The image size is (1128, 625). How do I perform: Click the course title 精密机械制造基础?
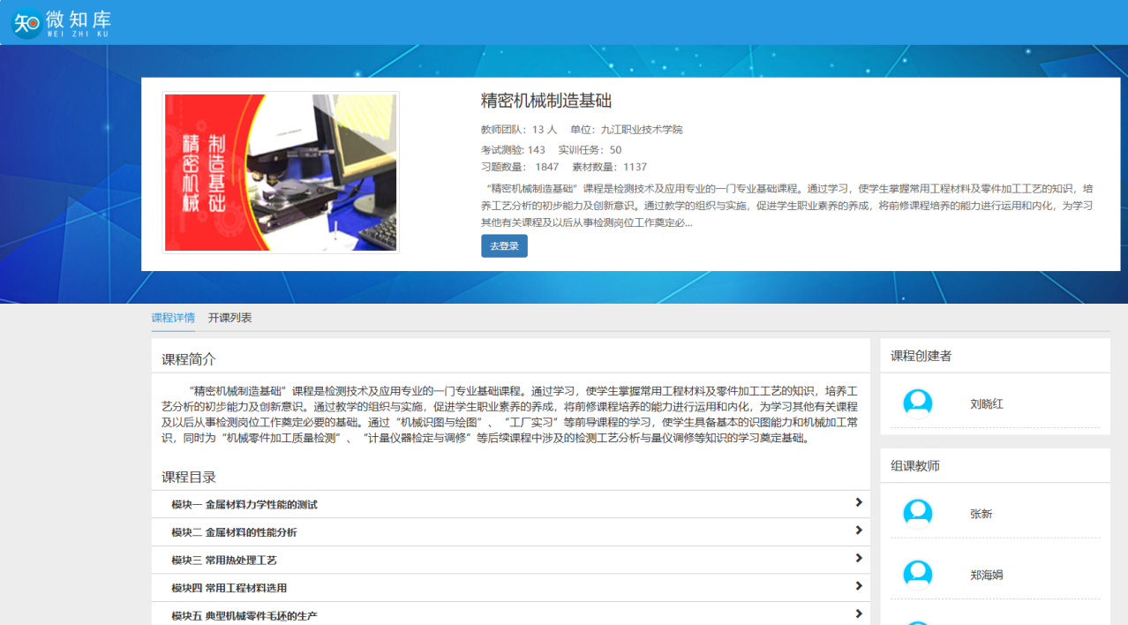(x=546, y=101)
